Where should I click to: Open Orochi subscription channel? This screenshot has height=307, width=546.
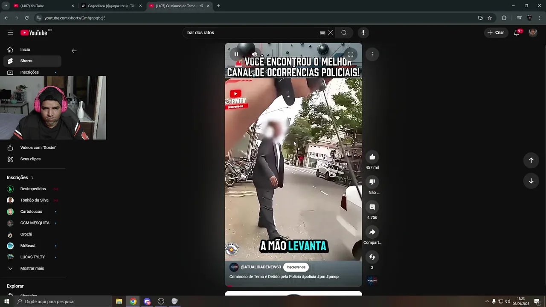32,234
